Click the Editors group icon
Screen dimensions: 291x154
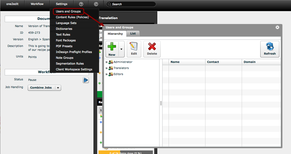111,74
